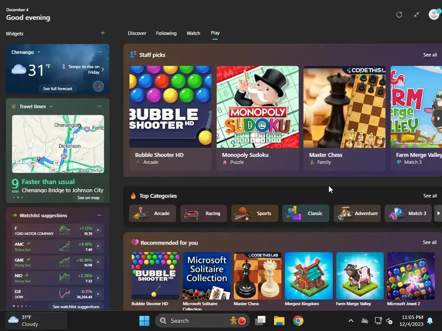Image resolution: width=442 pixels, height=331 pixels.
Task: Click the refresh widgets icon
Action: (x=399, y=15)
